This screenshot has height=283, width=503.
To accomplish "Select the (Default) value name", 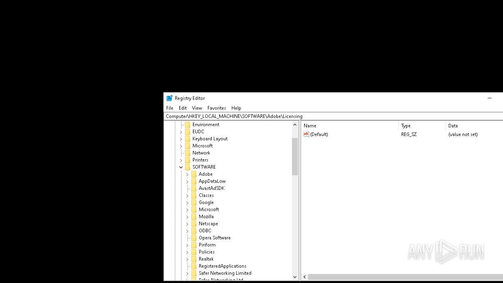I will pos(319,134).
